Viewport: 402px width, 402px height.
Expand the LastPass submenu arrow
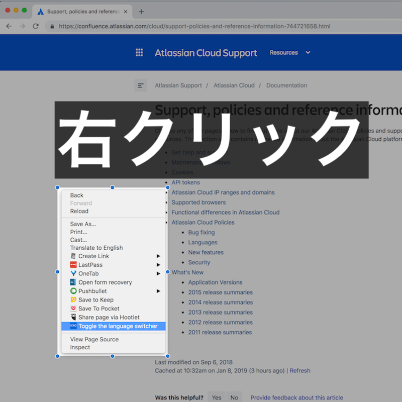158,265
